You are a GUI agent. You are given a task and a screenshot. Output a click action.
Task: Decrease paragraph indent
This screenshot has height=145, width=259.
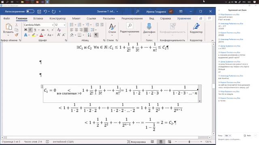[97, 25]
